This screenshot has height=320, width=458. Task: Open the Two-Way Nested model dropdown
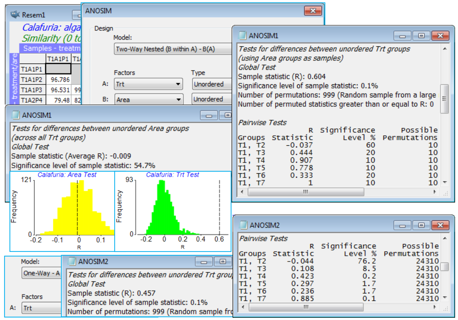pyautogui.click(x=172, y=49)
